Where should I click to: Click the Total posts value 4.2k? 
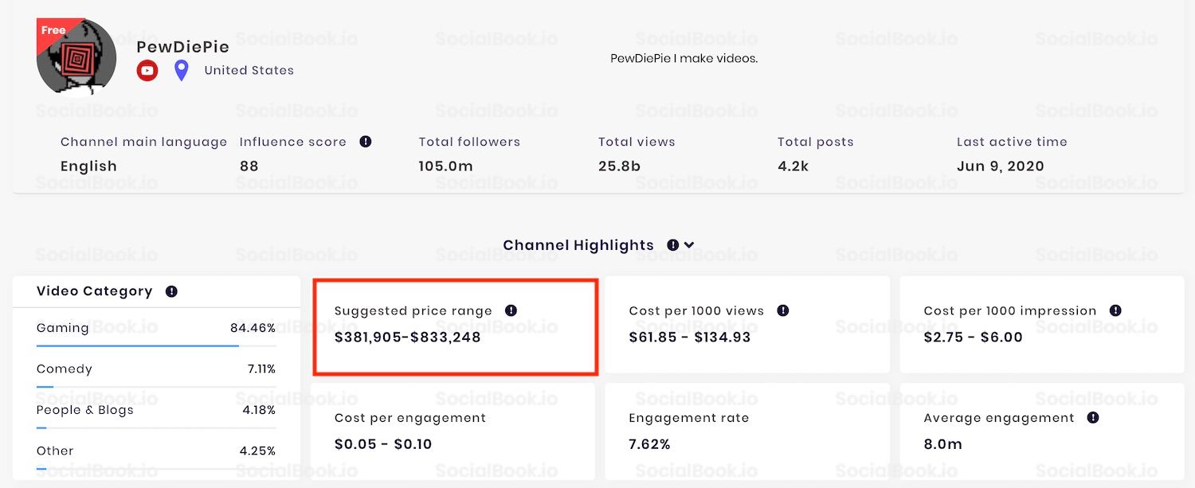coord(793,166)
